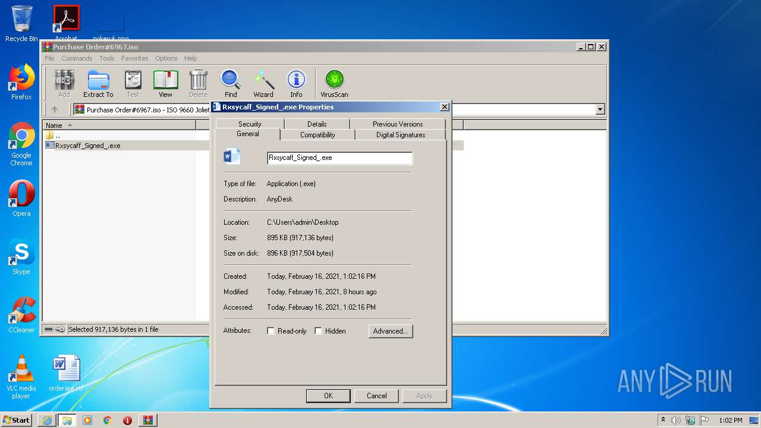
Task: Edit the file name field in Properties
Action: click(x=339, y=158)
